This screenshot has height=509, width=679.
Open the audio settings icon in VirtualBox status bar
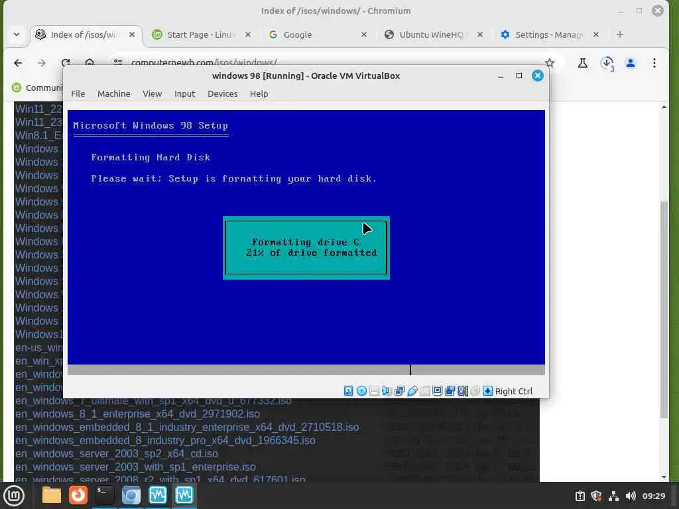387,391
